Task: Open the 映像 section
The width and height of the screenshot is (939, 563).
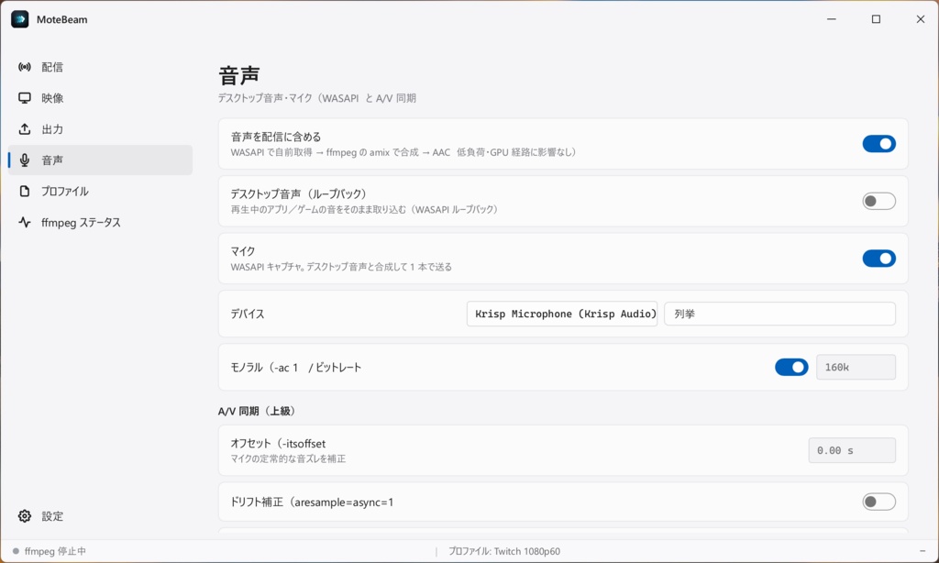Action: point(101,98)
